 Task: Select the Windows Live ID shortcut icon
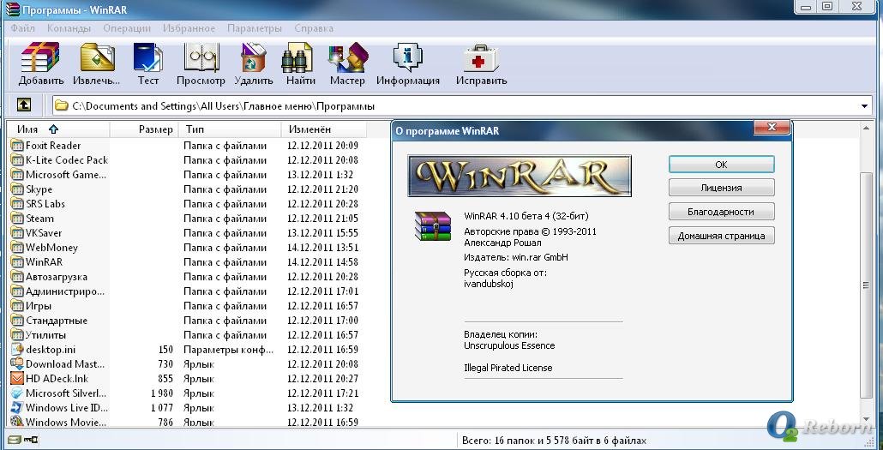[x=17, y=408]
